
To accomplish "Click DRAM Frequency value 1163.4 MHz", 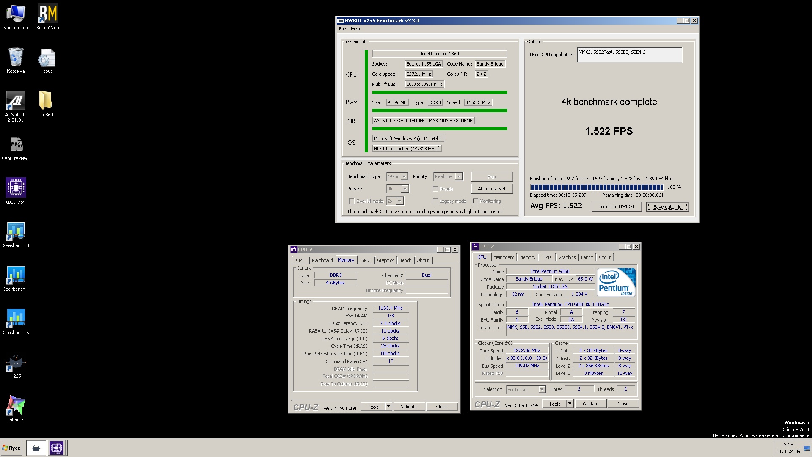I will click(390, 308).
